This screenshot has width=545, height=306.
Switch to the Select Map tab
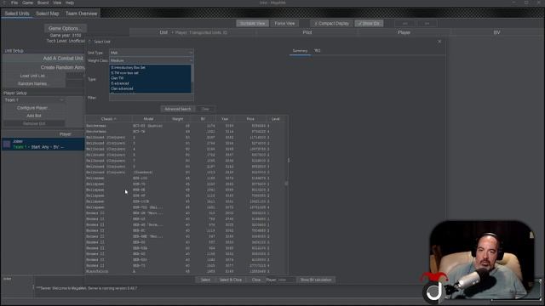pos(48,14)
